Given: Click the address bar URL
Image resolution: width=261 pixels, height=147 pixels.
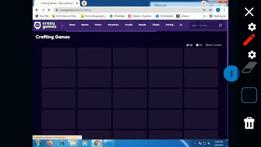Looking at the screenshot, I should tap(75, 10).
